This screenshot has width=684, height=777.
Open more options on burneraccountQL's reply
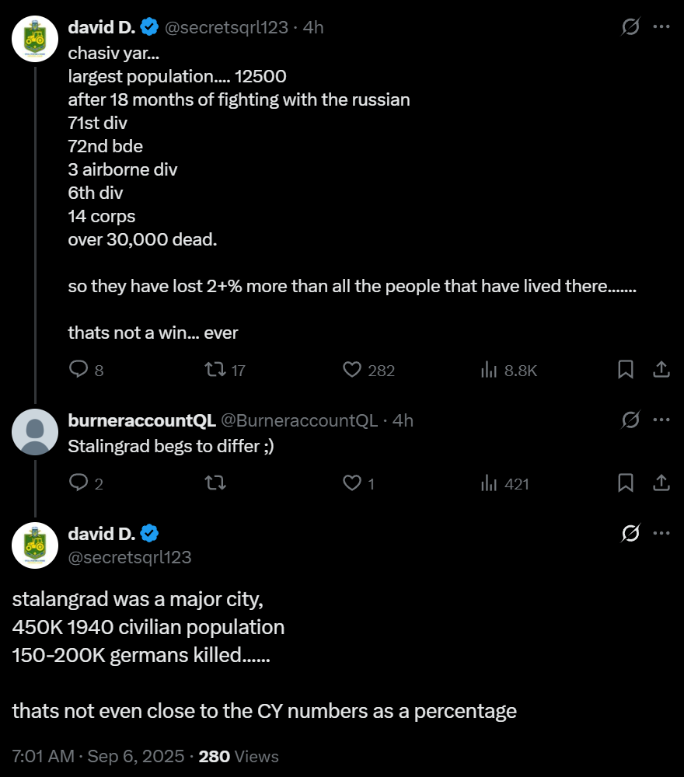click(x=661, y=420)
